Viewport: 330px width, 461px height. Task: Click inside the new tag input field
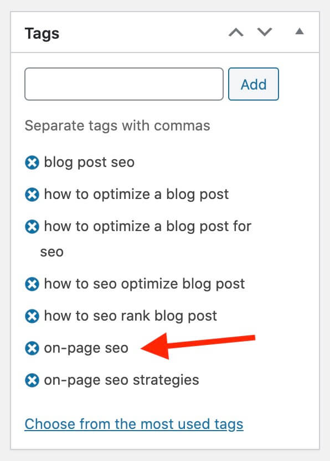[x=123, y=83]
